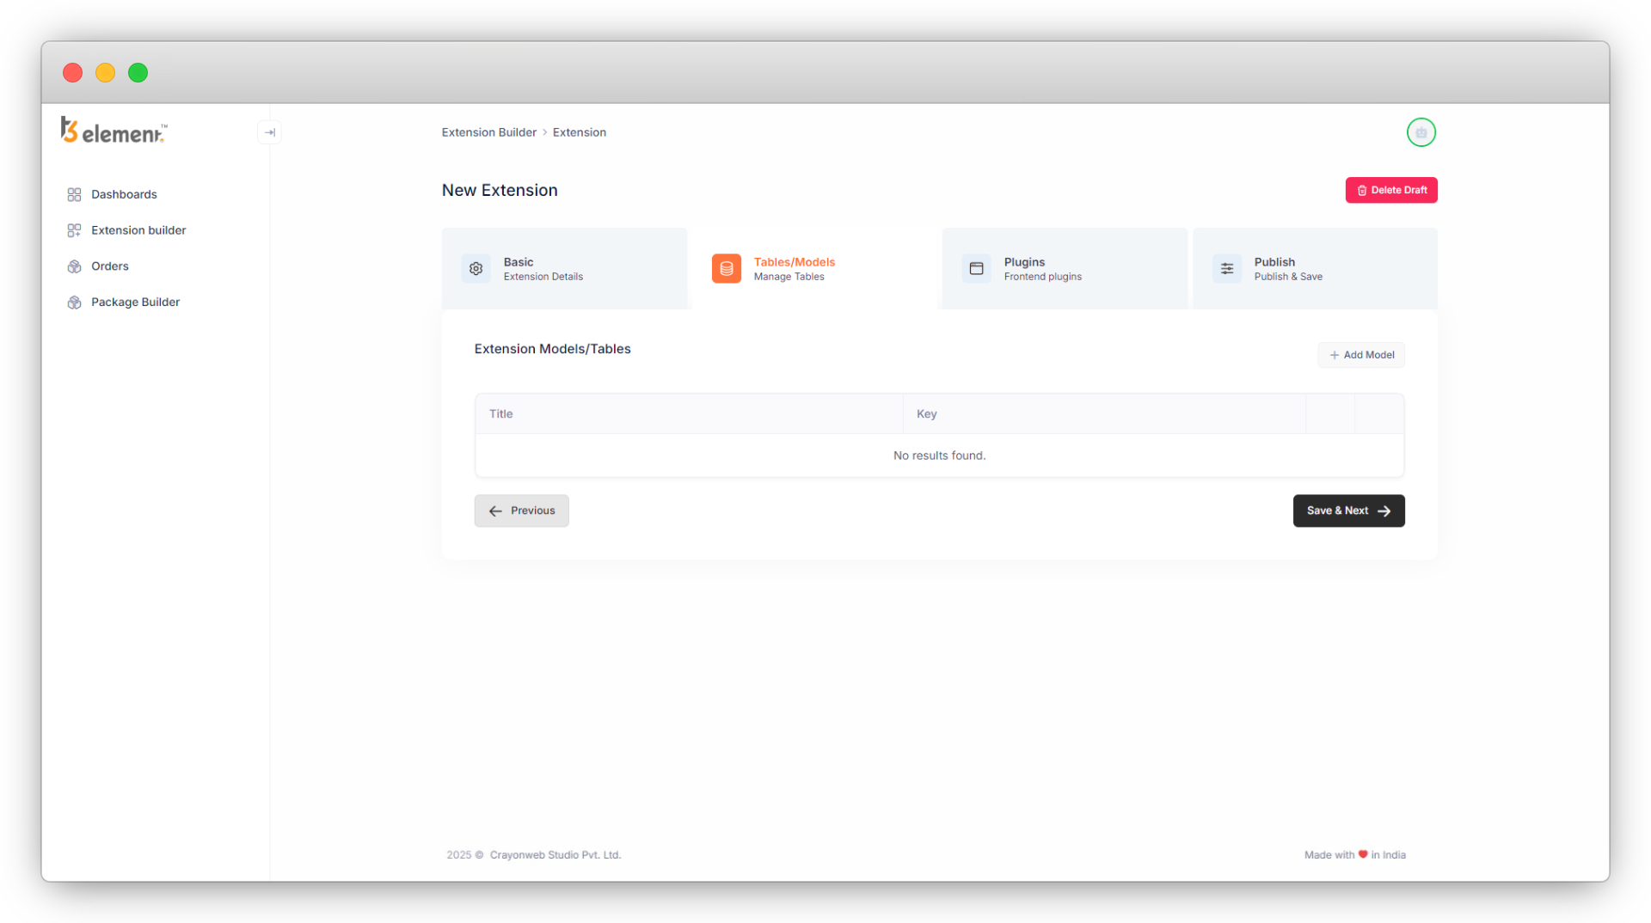1651x923 pixels.
Task: Click the Publish sliders icon
Action: click(1226, 269)
